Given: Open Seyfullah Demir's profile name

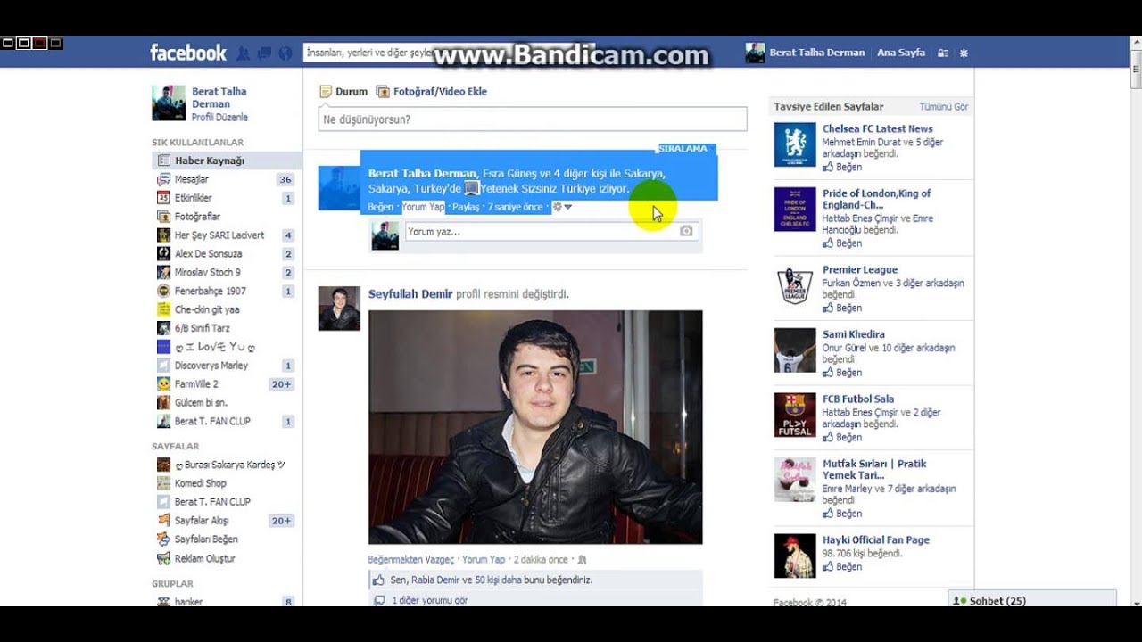Looking at the screenshot, I should 410,294.
